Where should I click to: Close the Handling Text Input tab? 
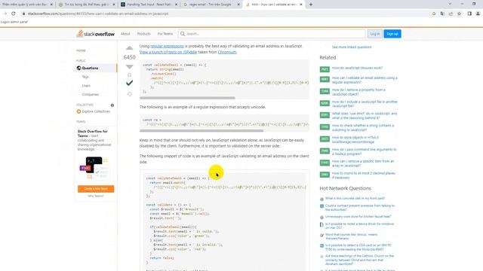coord(176,5)
